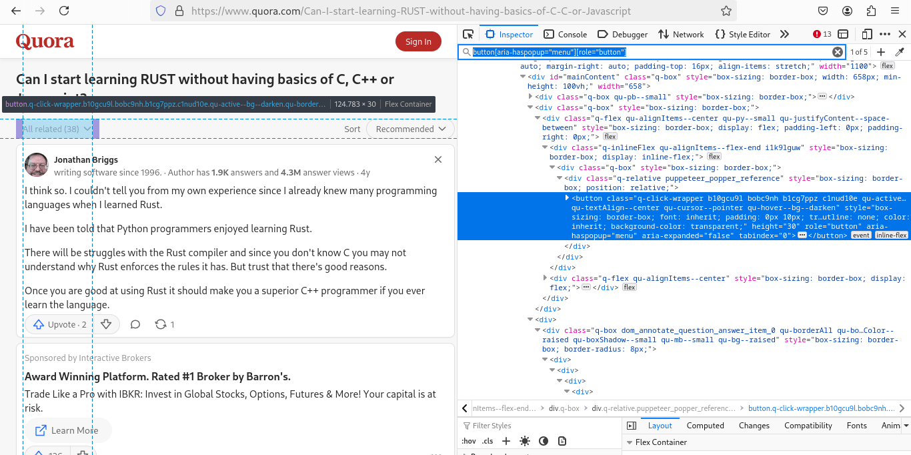Screen dimensions: 911x455
Task: Bookmark this page with the star
Action: pos(726,11)
